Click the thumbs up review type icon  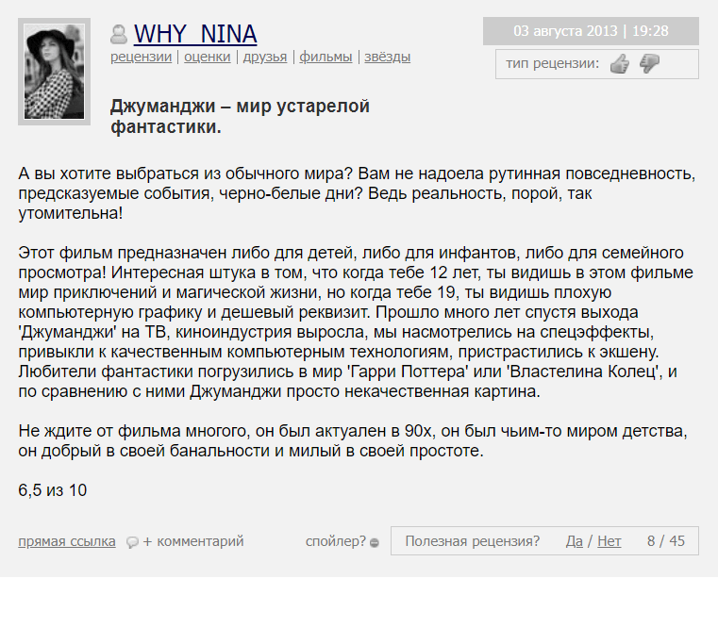620,63
